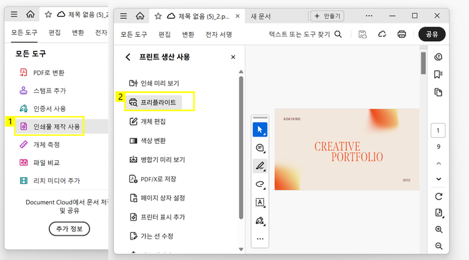Open 변환 menu in left window
This screenshot has height=260, width=469.
click(78, 32)
